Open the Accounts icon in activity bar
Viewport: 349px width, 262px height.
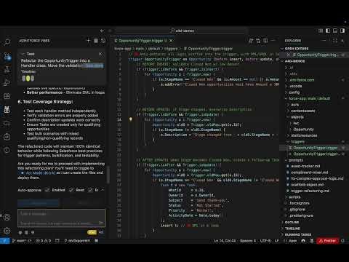(7, 218)
